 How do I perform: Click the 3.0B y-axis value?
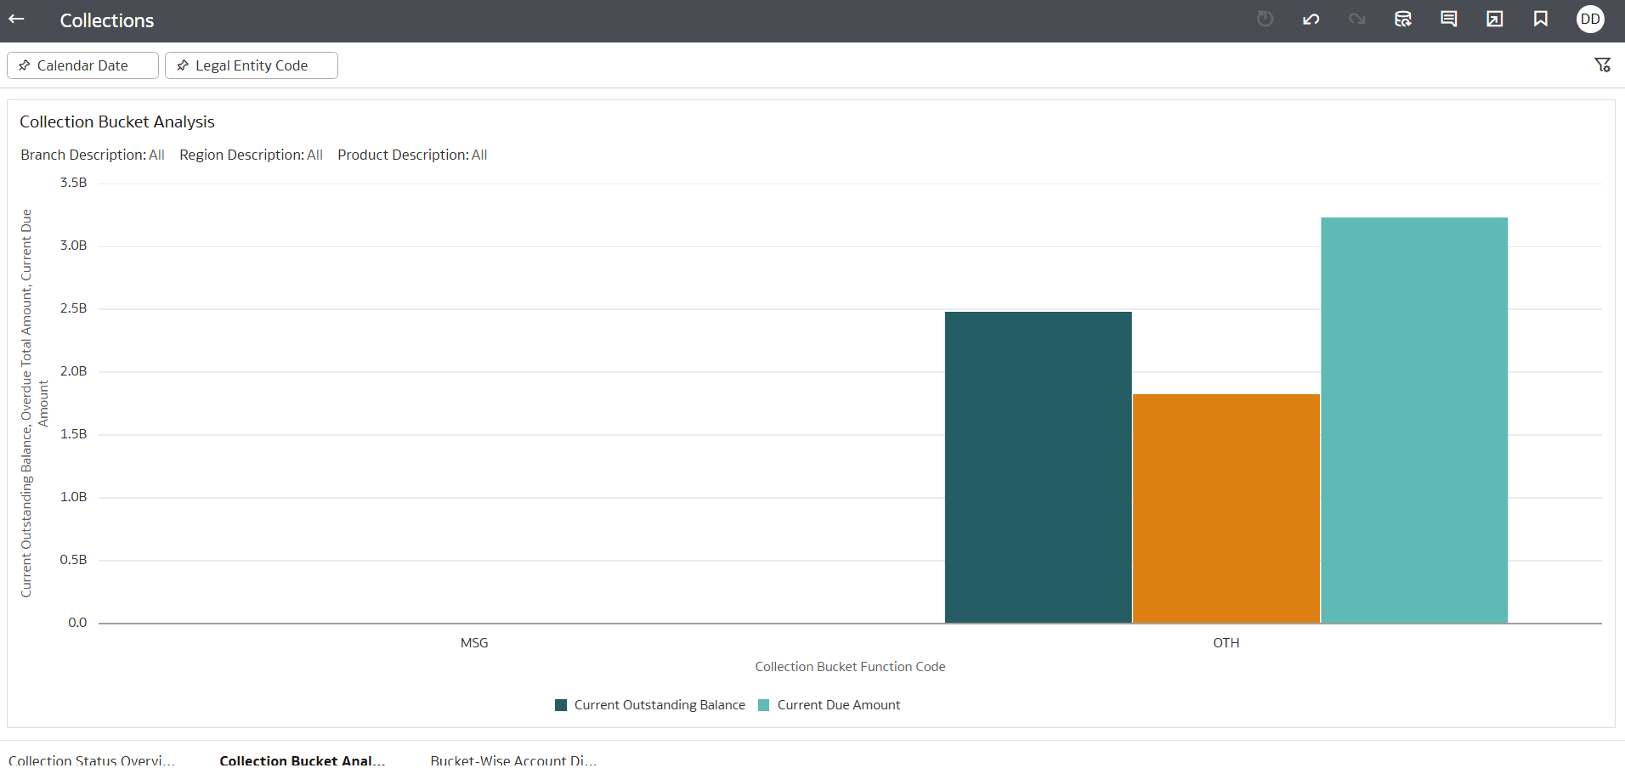click(x=73, y=246)
